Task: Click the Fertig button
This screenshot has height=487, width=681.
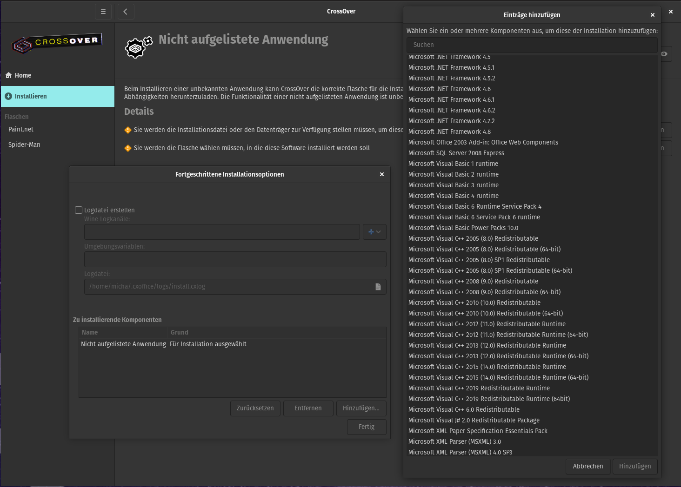Action: (367, 427)
